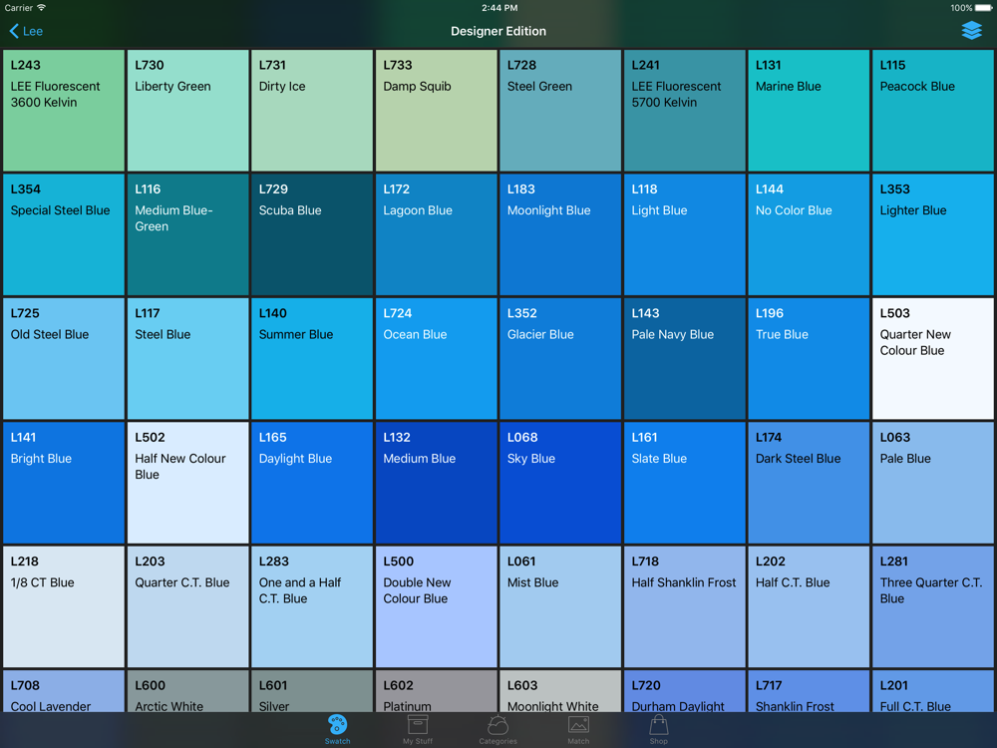The height and width of the screenshot is (748, 997).
Task: Select the L218 1/8 CT Blue swatch
Action: point(64,606)
